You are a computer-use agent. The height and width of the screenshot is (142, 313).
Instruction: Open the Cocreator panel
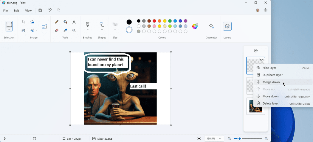(x=211, y=26)
